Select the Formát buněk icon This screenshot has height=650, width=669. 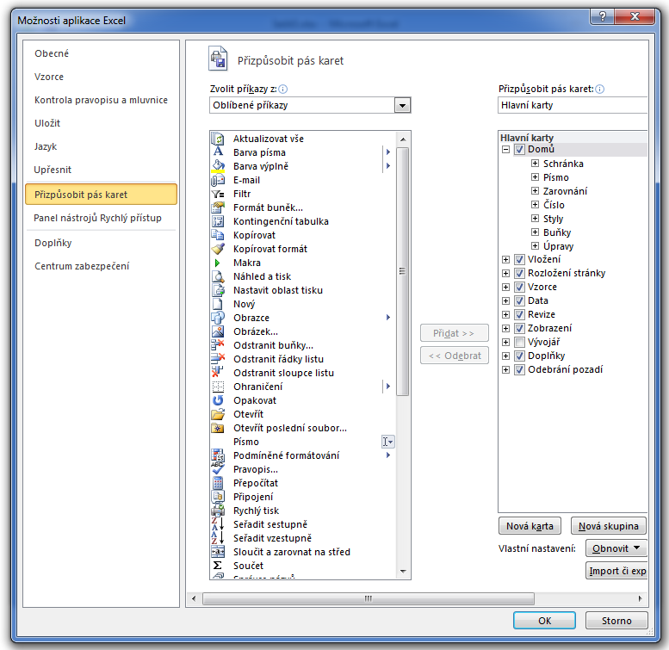[218, 207]
